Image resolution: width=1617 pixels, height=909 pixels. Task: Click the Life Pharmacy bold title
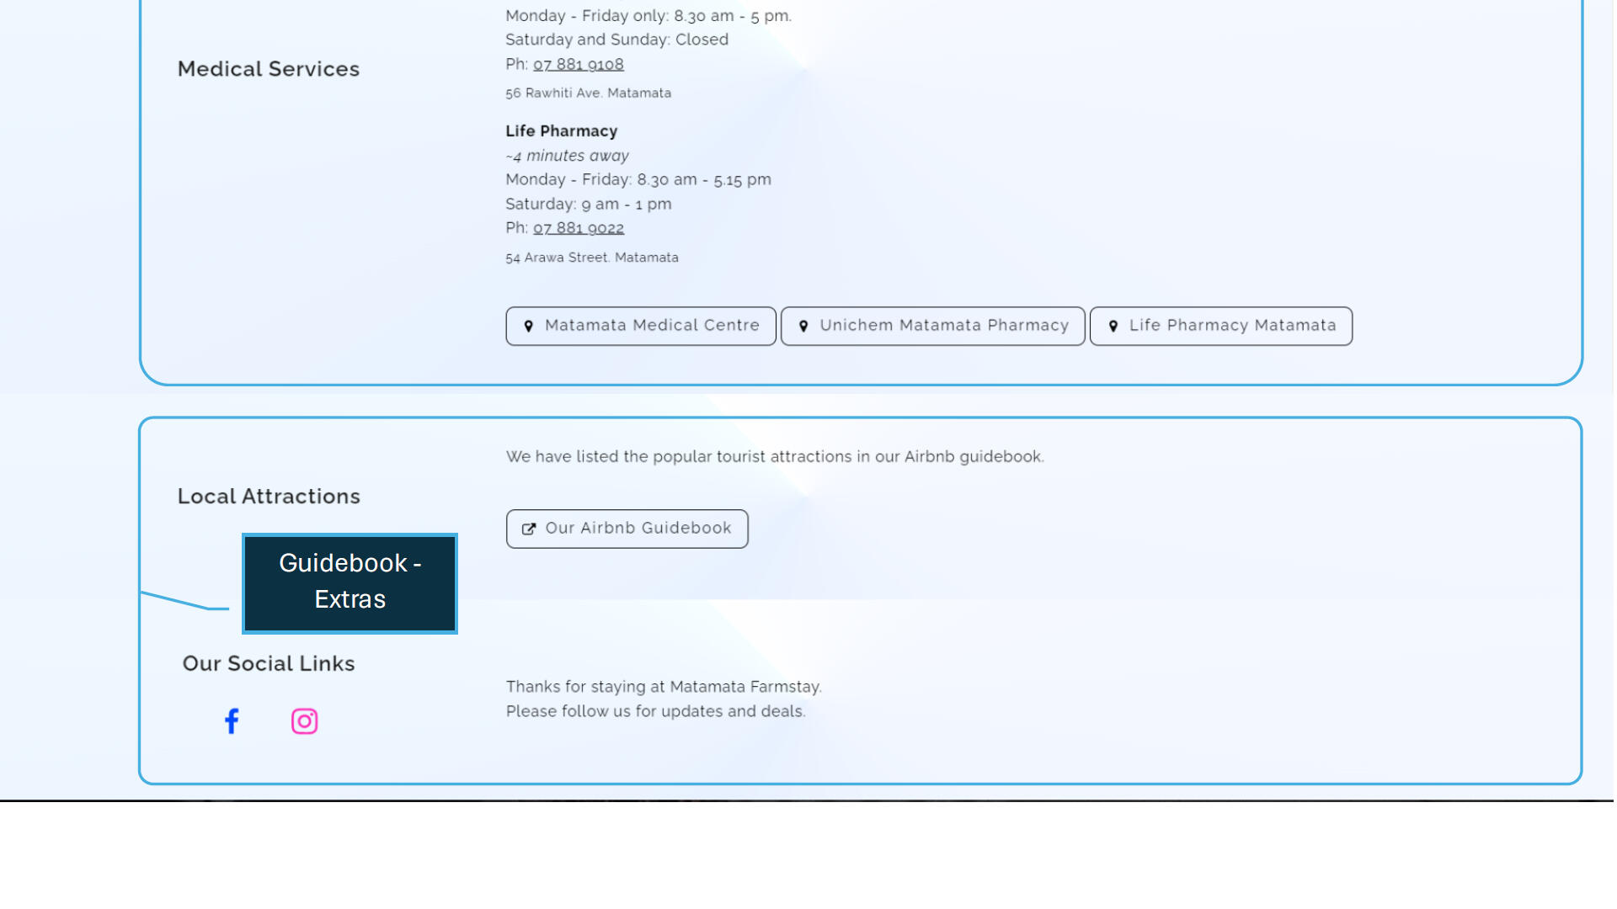(x=562, y=131)
